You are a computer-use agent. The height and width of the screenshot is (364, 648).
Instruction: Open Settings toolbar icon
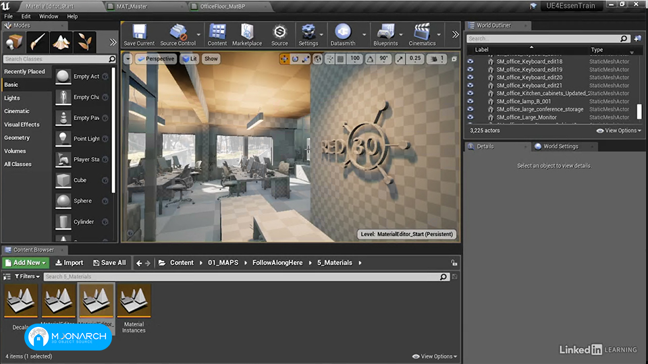pos(308,34)
